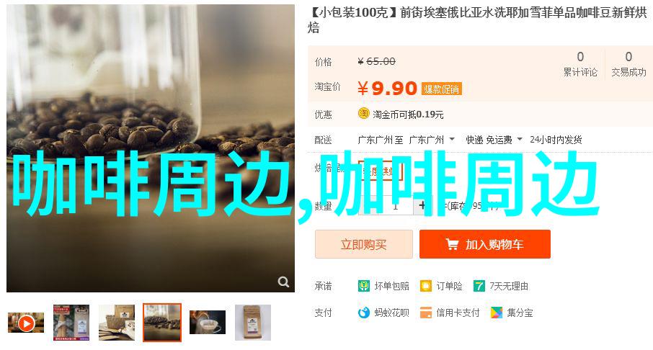Select the pour-over coffee cup thumbnail
This screenshot has height=350, width=653.
[x=208, y=323]
